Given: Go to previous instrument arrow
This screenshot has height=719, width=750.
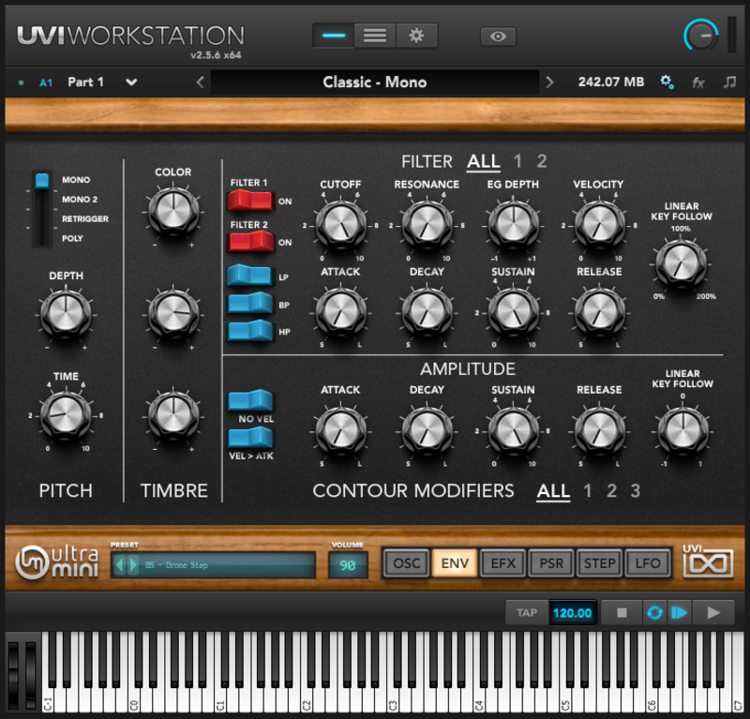Looking at the screenshot, I should coord(201,82).
